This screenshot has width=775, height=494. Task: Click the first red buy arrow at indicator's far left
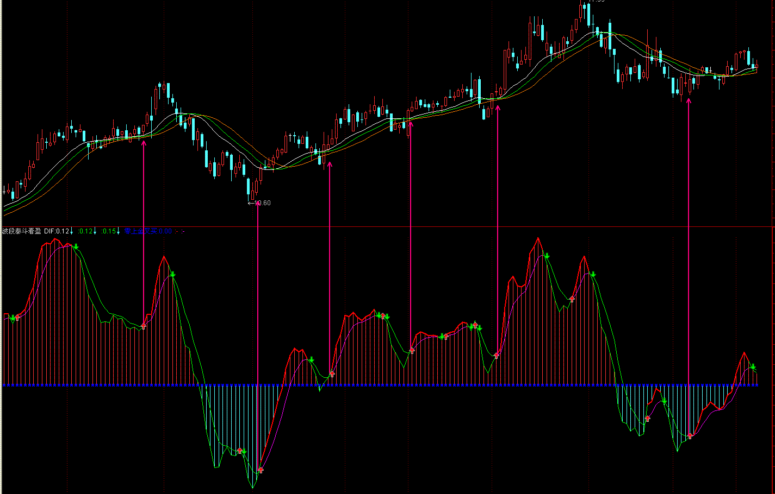pos(17,317)
